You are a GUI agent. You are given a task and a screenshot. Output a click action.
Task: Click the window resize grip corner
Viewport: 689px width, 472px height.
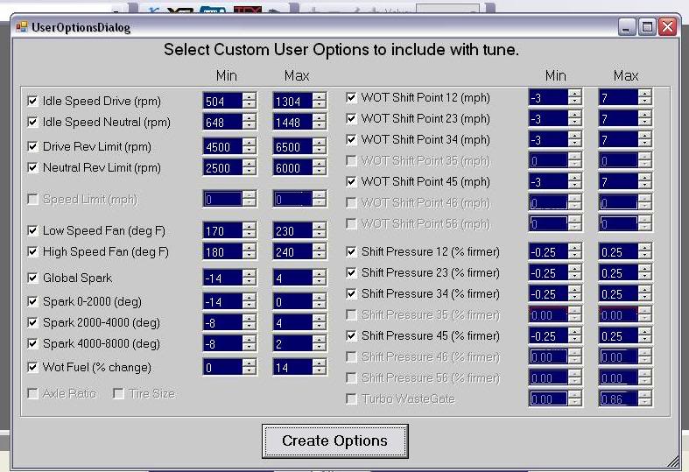coord(672,461)
